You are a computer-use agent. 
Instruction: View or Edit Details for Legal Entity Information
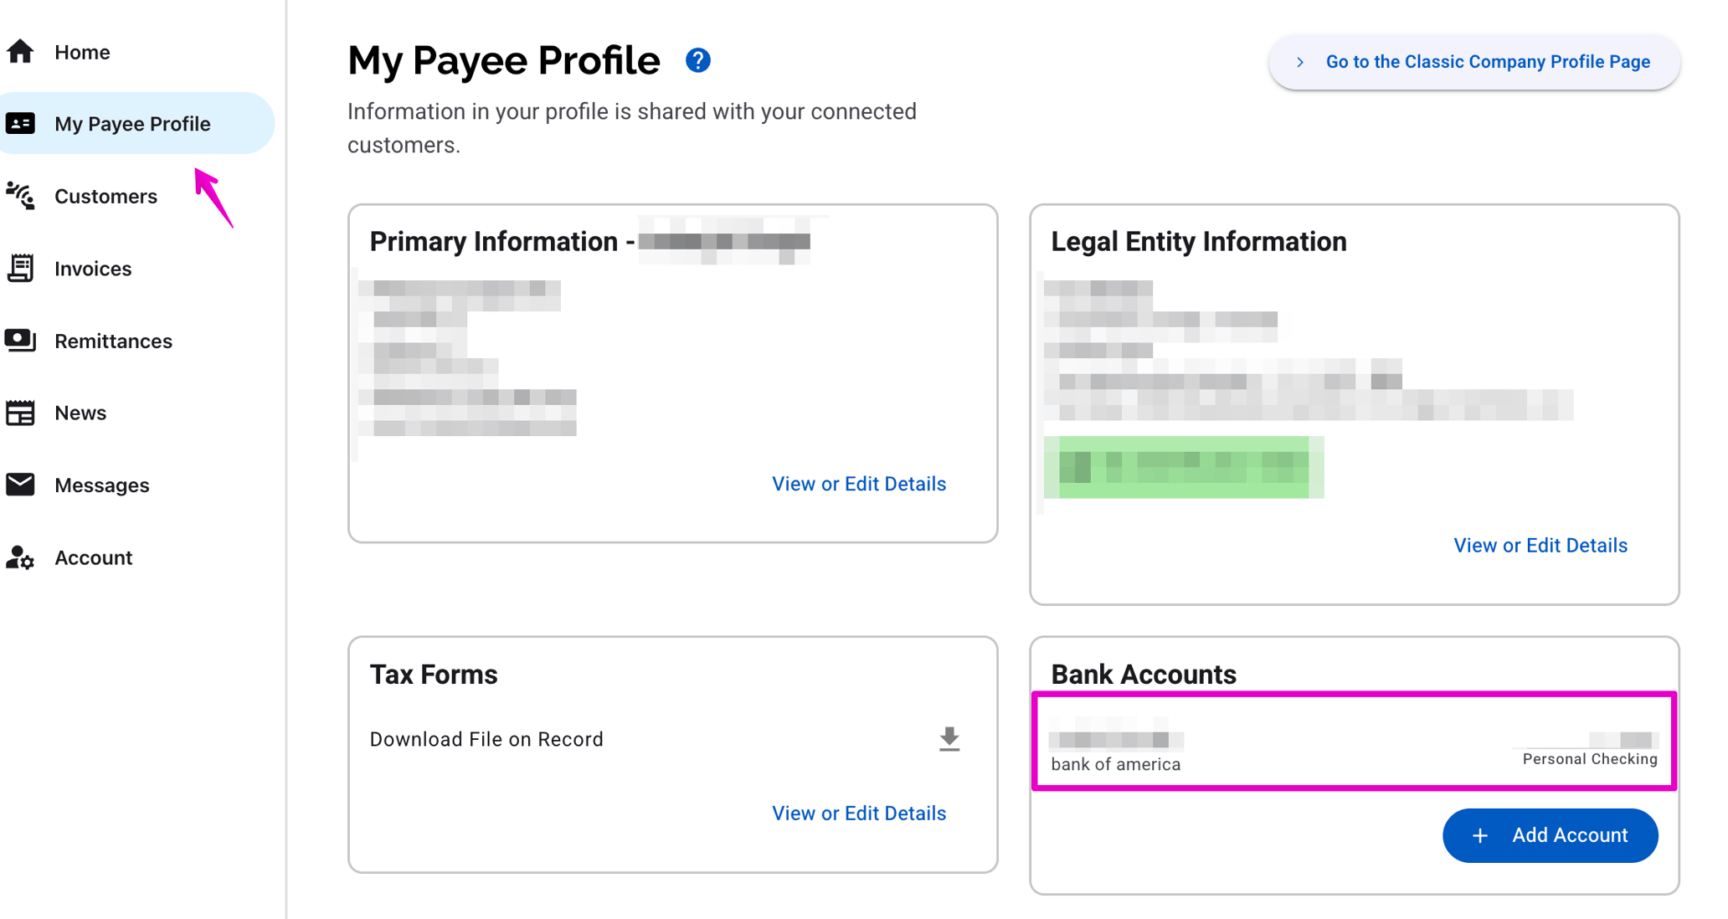1540,545
